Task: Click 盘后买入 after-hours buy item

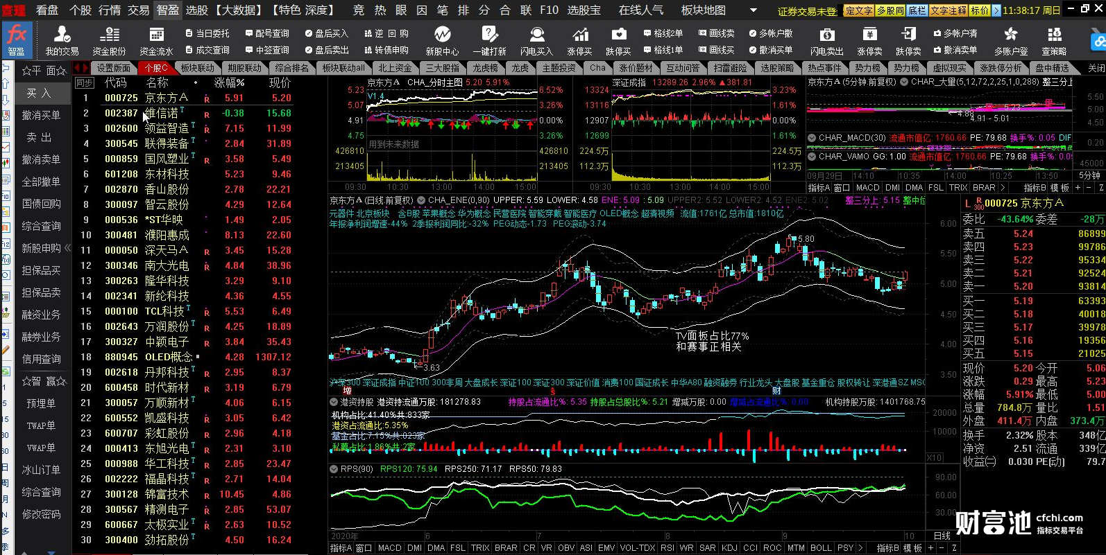Action: 327,33
